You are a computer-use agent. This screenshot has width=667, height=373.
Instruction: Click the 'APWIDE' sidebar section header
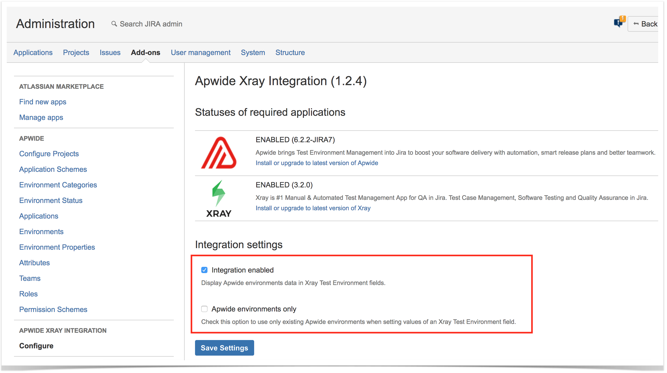32,138
